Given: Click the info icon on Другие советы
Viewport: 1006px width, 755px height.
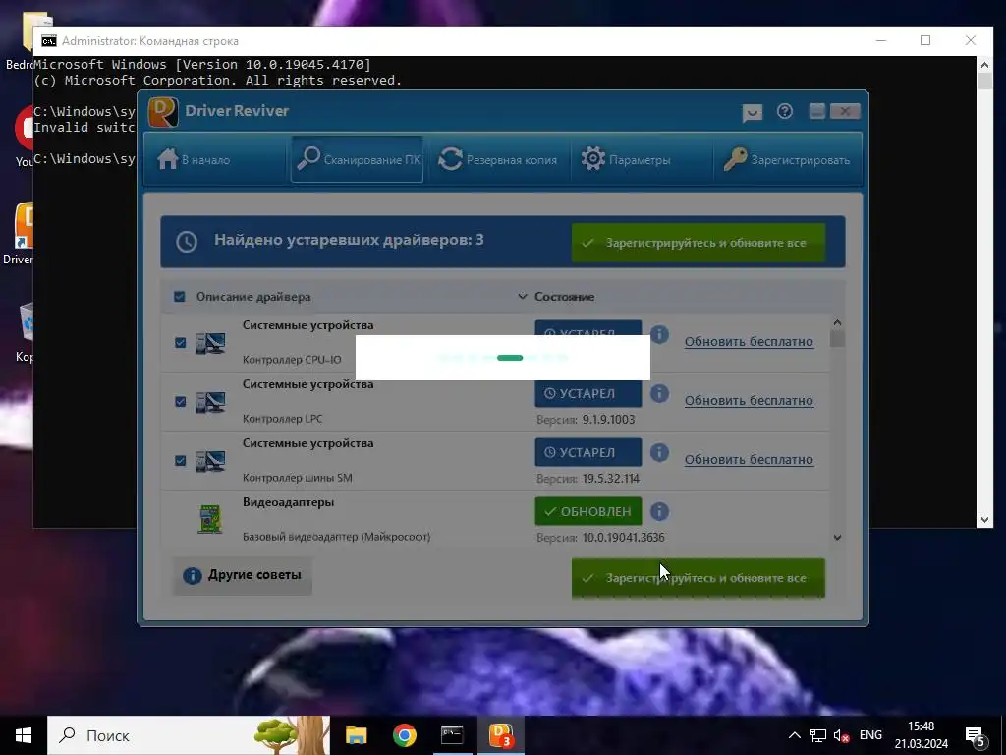Looking at the screenshot, I should coord(193,576).
